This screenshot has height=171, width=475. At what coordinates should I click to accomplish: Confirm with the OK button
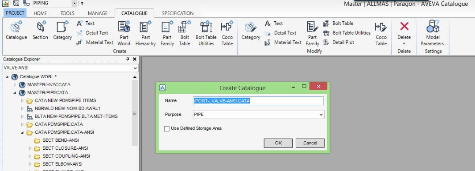(278, 143)
